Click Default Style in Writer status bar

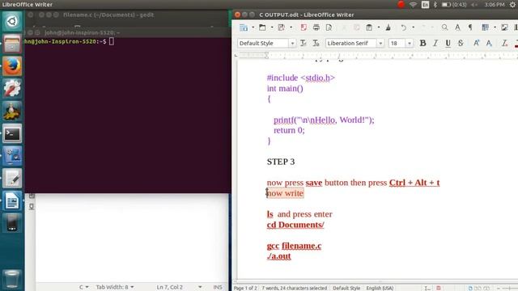[346, 288]
